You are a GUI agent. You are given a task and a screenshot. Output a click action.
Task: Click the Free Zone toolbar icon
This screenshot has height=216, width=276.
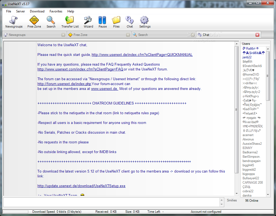coord(34,22)
